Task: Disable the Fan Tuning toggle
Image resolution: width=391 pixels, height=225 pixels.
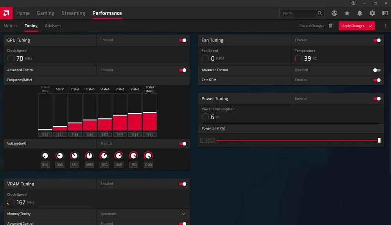Action: 377,40
